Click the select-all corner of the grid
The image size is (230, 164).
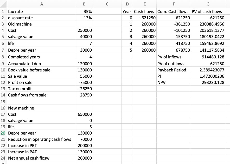pyautogui.click(x=3, y=4)
